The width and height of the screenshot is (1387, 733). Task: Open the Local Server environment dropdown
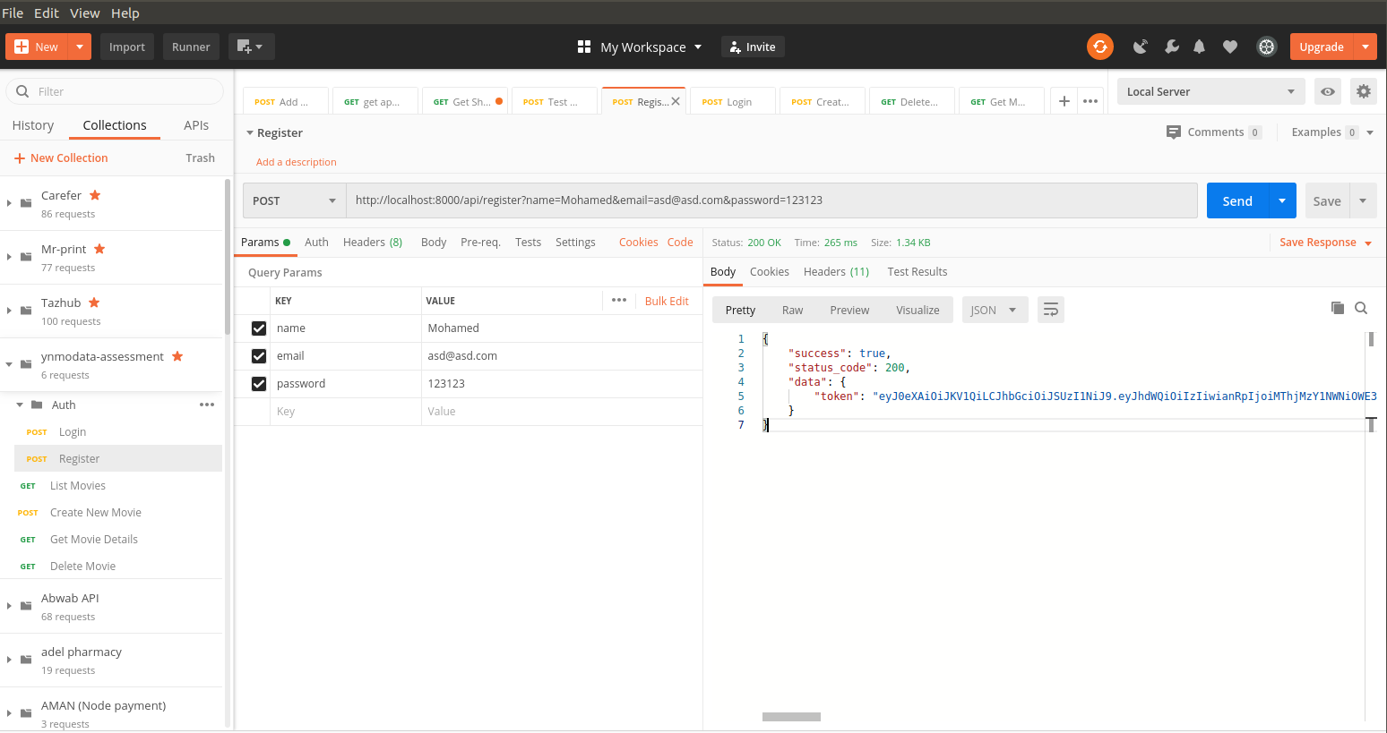pyautogui.click(x=1211, y=91)
